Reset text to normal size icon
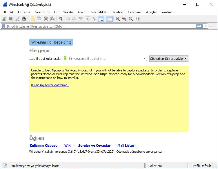 pyautogui.click(x=131, y=19)
